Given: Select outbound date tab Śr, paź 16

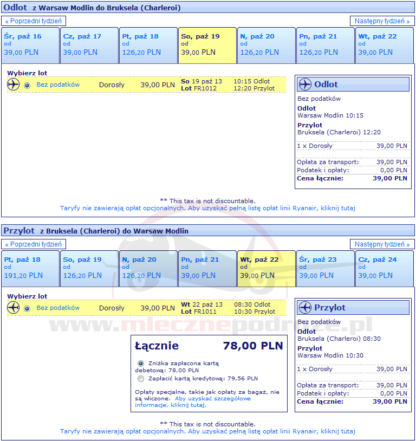Looking at the screenshot, I should click(30, 45).
